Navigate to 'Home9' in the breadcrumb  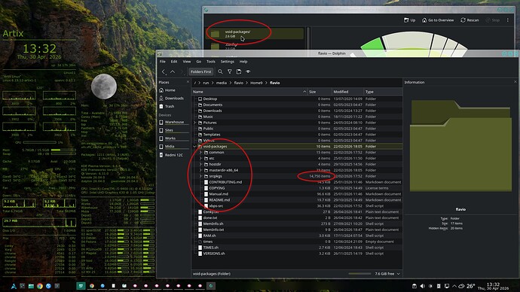256,83
